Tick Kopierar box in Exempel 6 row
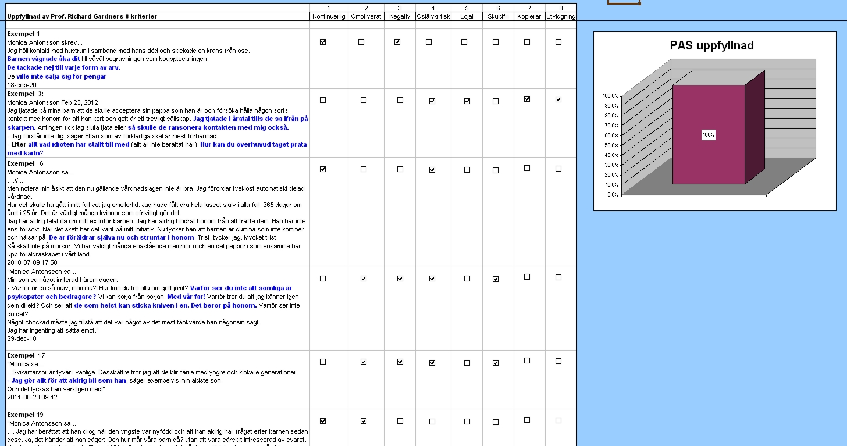Image resolution: width=847 pixels, height=446 pixels. [x=527, y=168]
